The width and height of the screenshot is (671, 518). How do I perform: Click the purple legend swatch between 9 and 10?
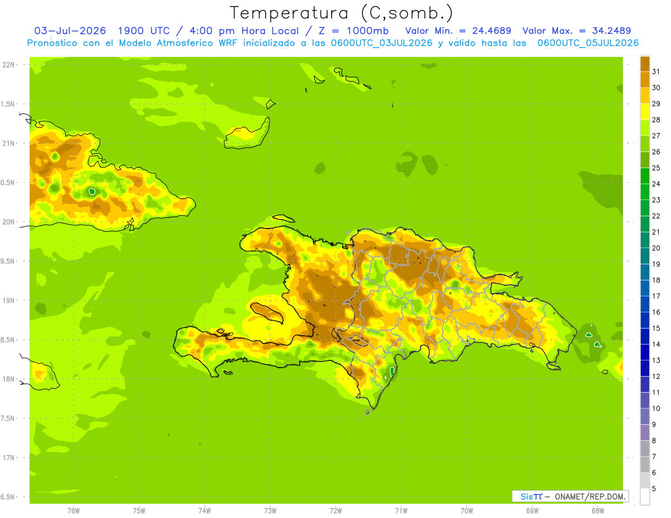(x=645, y=417)
